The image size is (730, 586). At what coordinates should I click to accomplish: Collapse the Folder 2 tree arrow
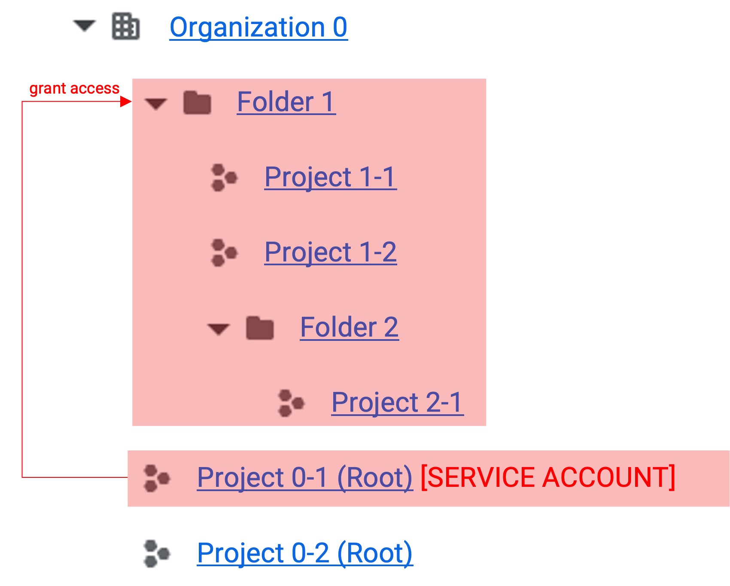219,329
